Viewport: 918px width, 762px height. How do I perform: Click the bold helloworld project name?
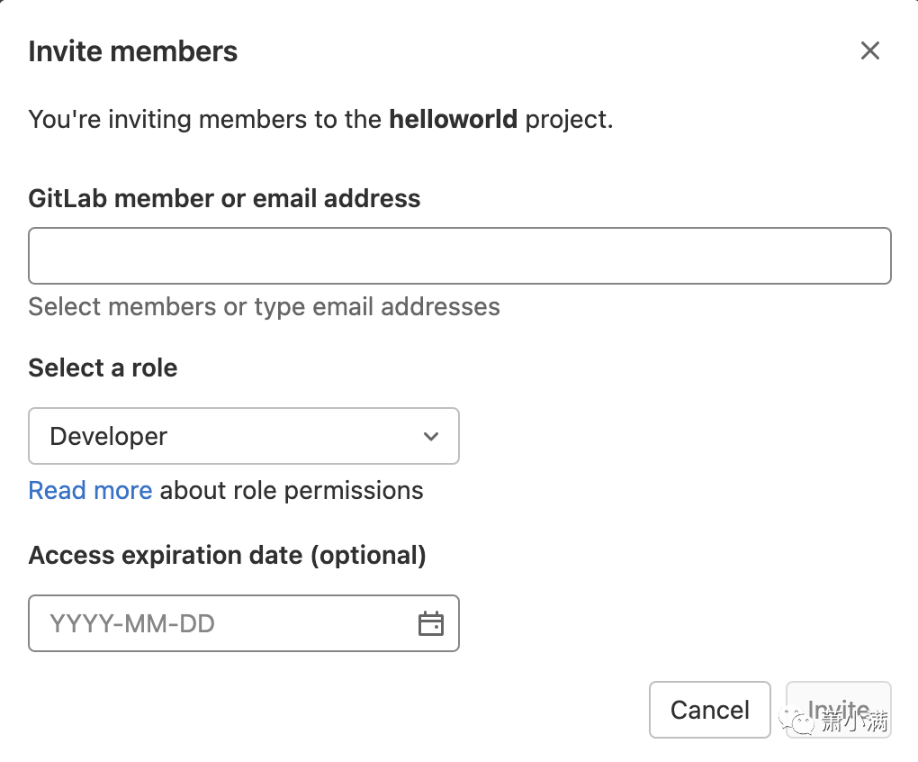(453, 119)
